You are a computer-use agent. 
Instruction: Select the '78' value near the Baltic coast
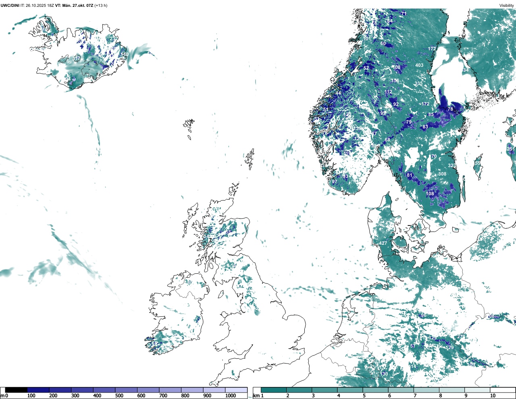tap(450, 109)
